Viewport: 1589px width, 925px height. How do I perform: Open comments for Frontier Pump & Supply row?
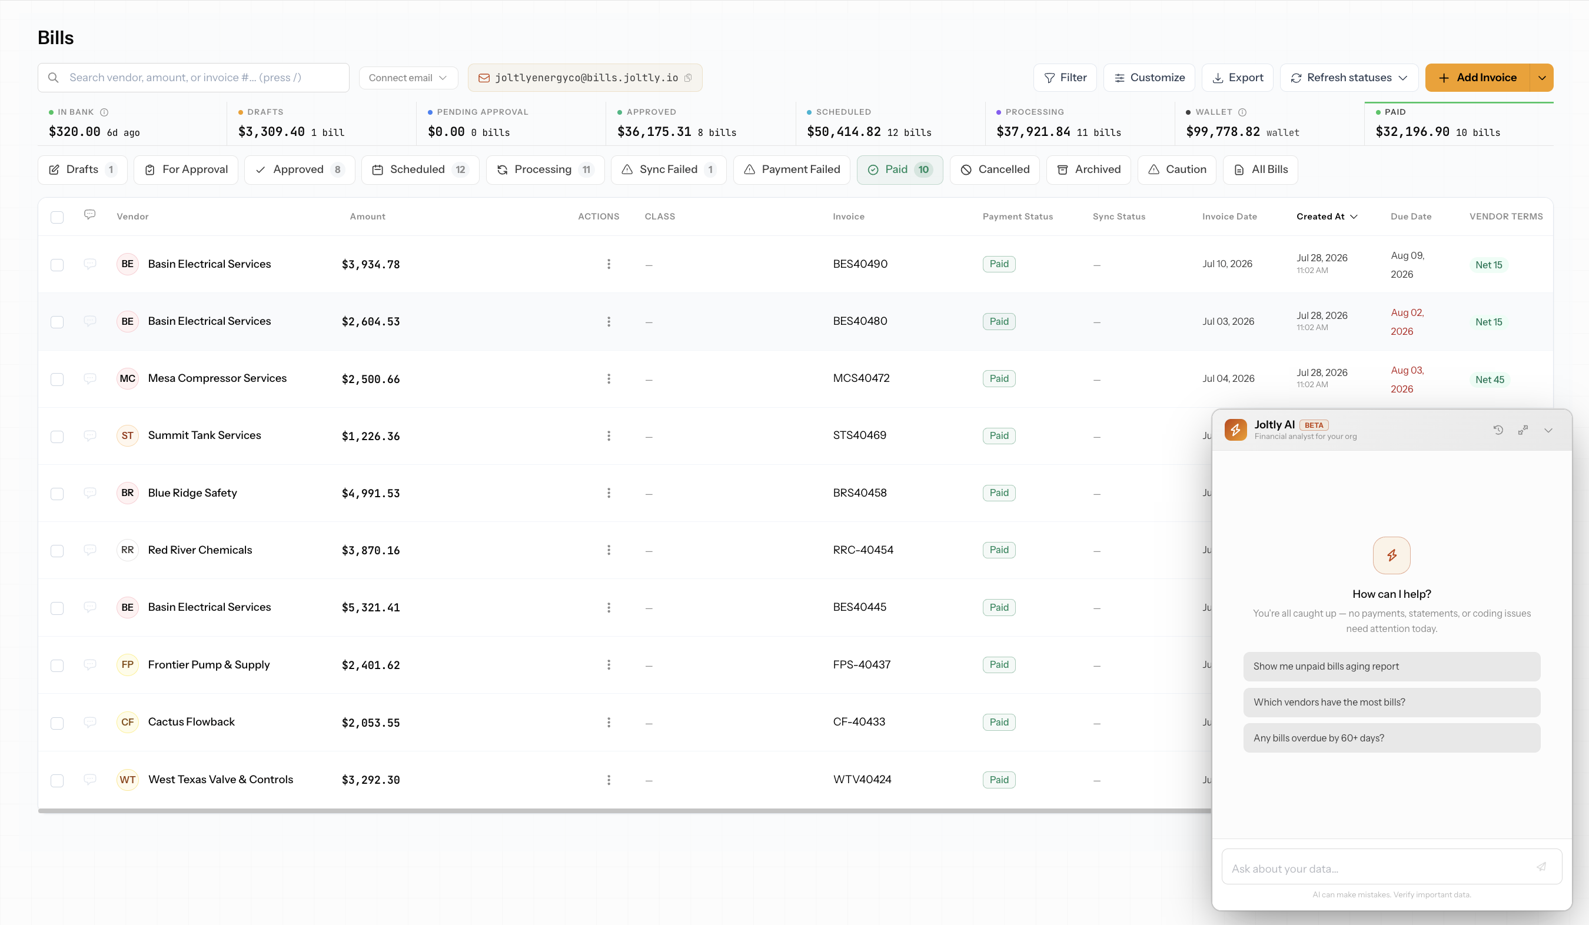[x=90, y=664]
